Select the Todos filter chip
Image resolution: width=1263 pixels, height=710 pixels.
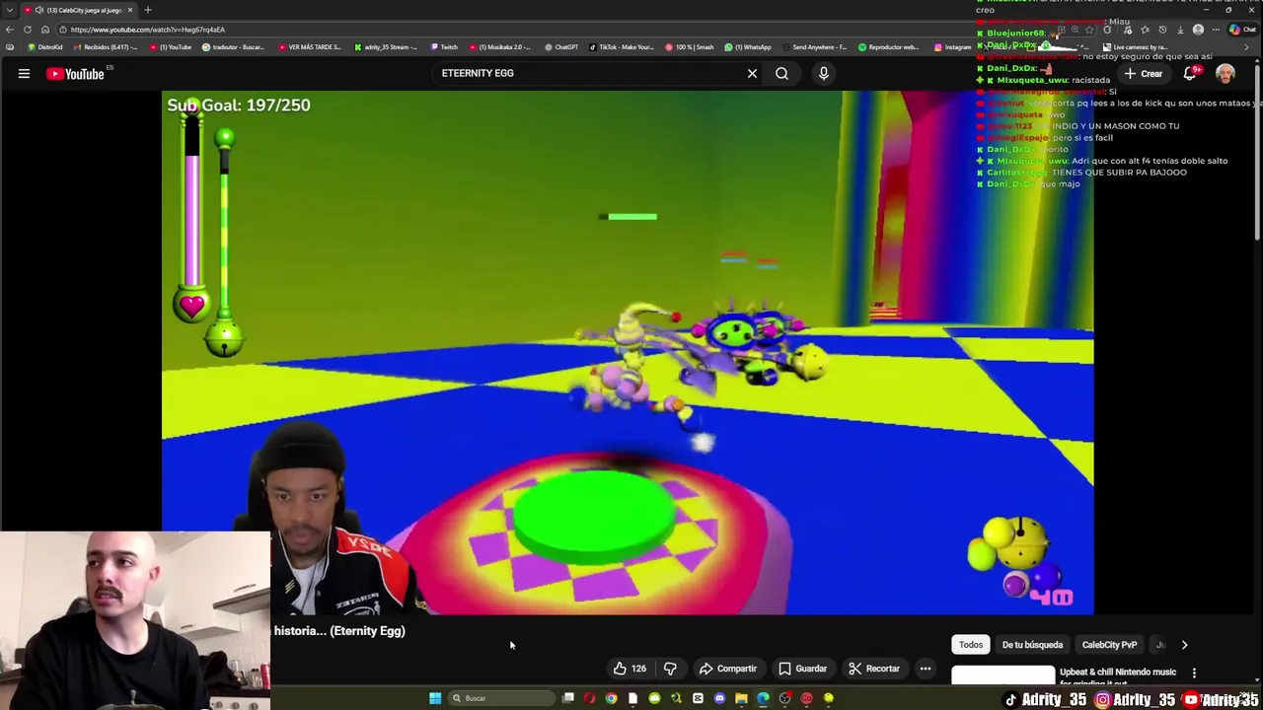tap(971, 645)
